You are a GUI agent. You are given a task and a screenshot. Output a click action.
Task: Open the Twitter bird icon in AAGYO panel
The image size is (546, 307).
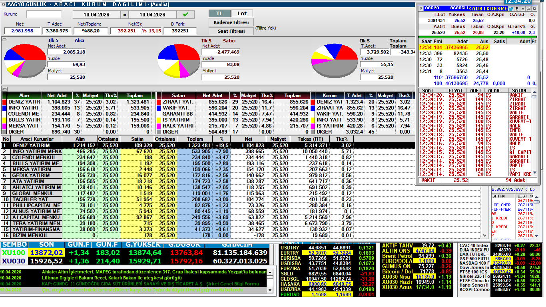[510, 8]
